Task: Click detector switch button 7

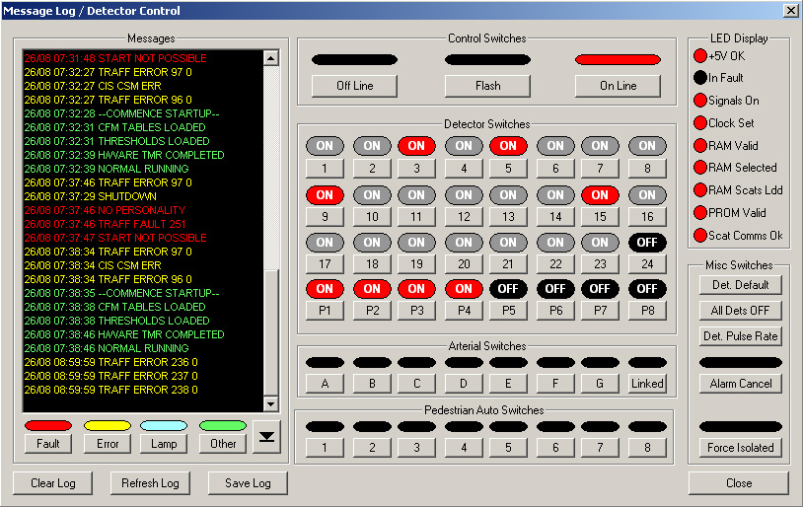Action: [600, 169]
